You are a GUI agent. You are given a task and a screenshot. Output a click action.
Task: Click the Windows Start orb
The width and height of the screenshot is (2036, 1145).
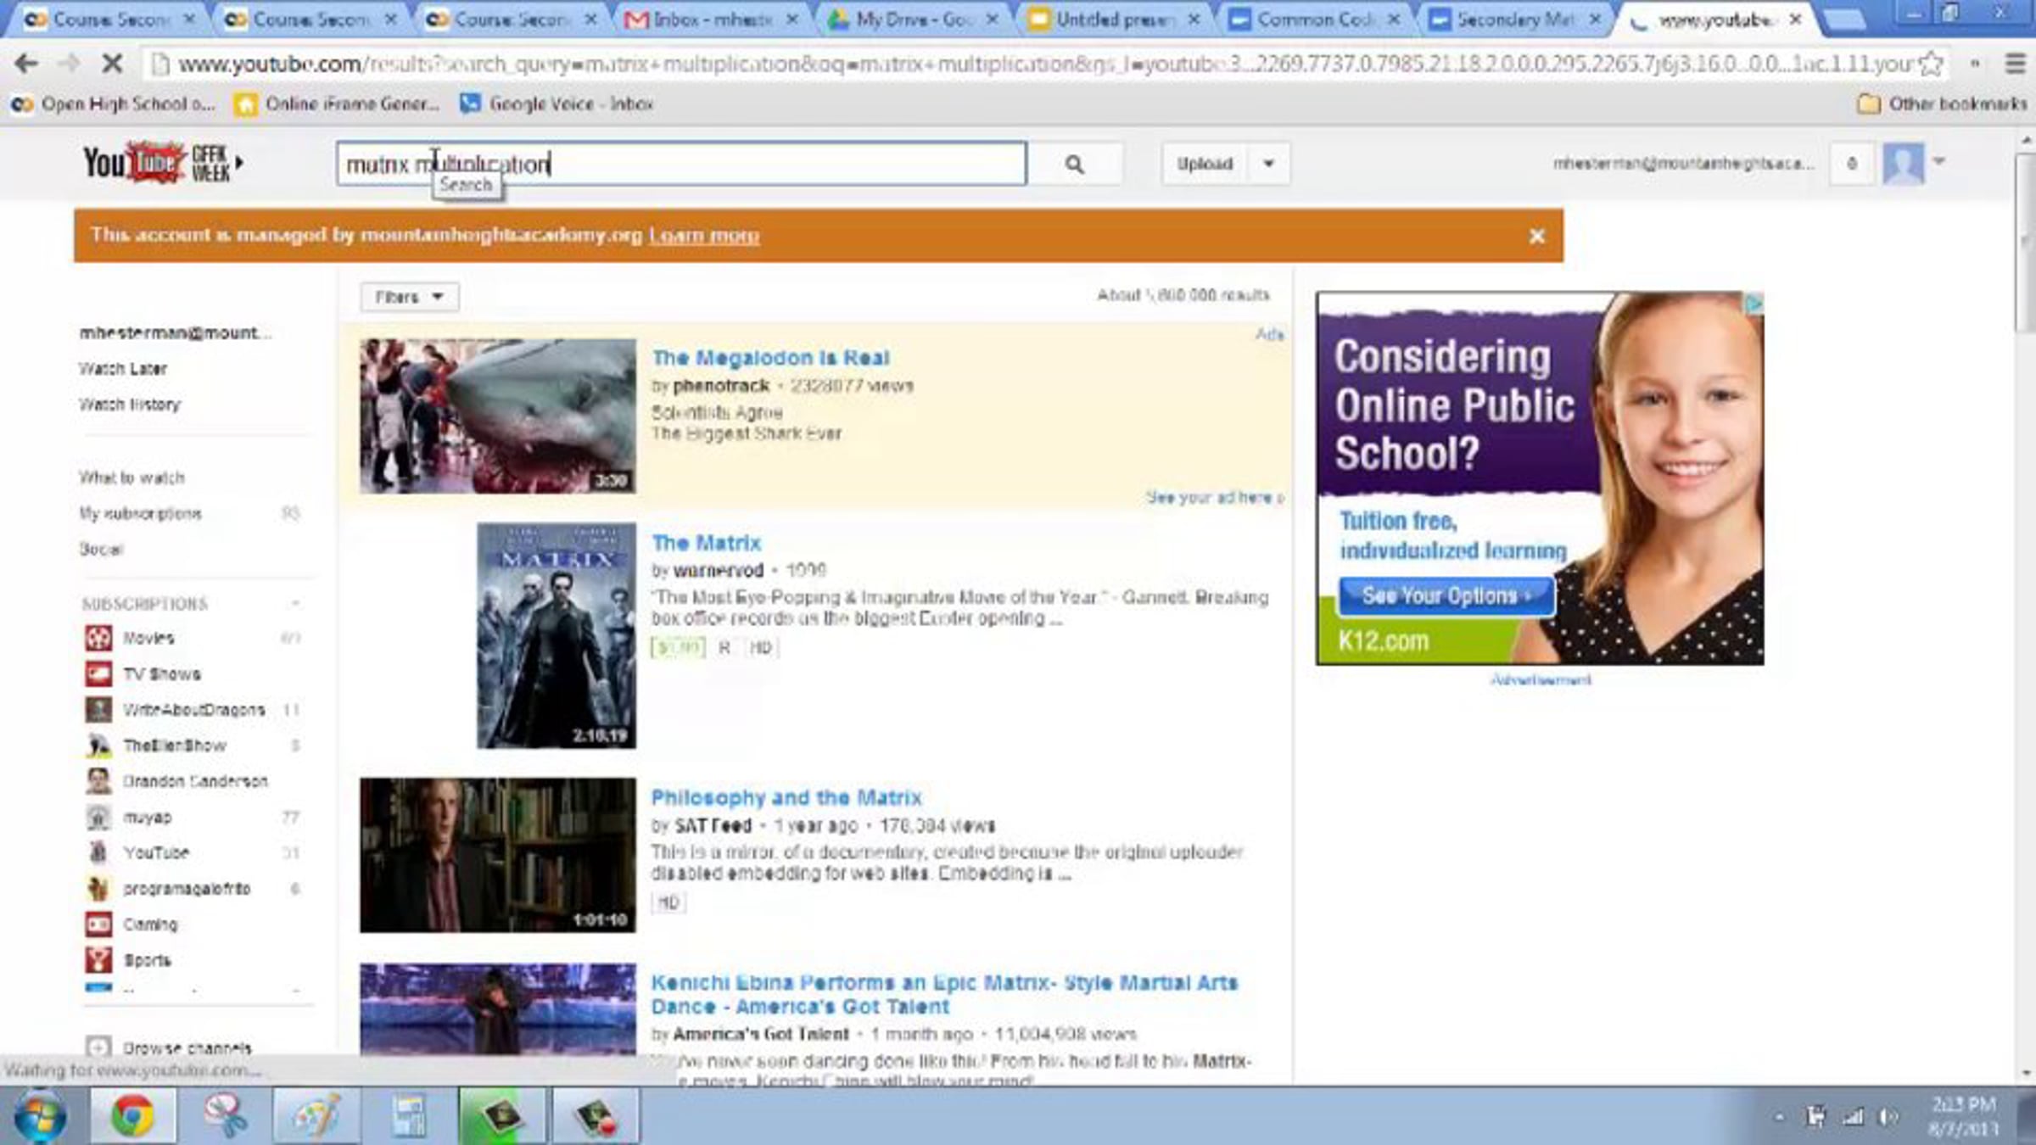tap(39, 1115)
